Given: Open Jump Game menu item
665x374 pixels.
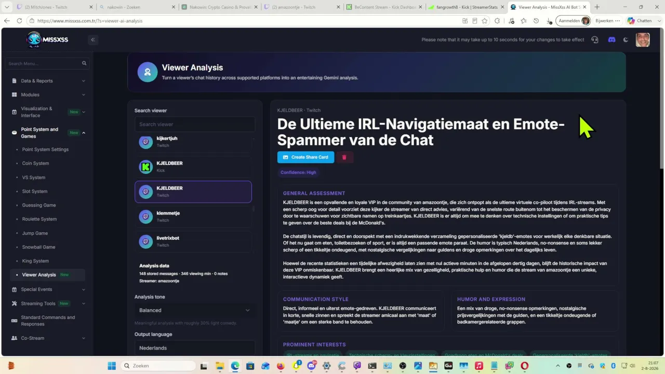Looking at the screenshot, I should pos(35,233).
